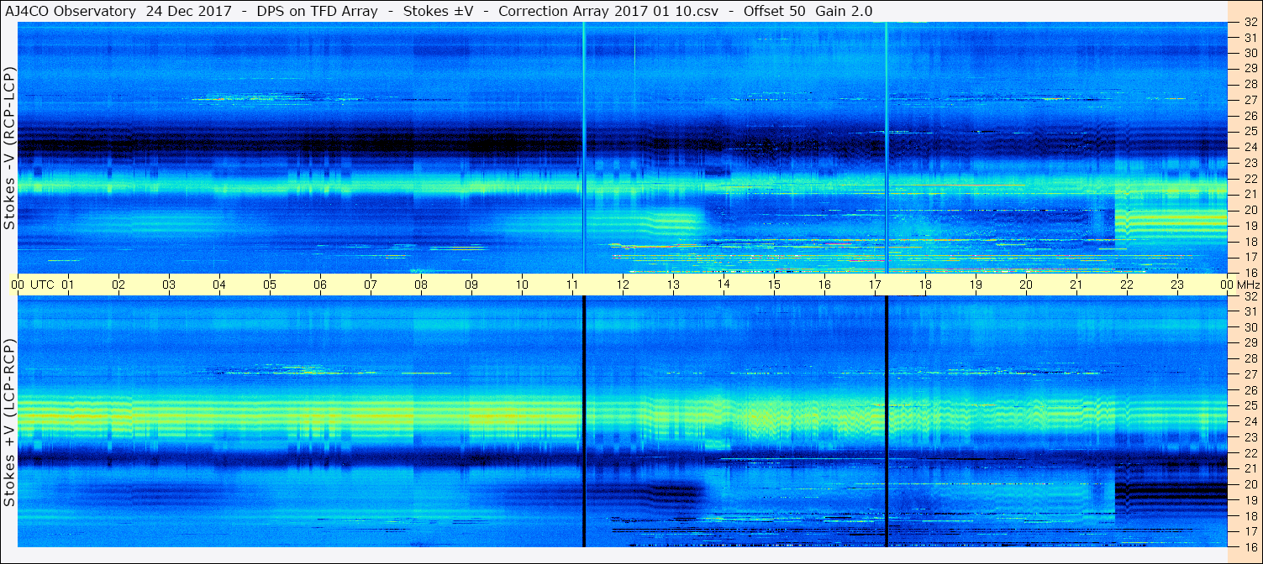
Task: Select the 14 hour tick on time axis
Action: coord(724,285)
